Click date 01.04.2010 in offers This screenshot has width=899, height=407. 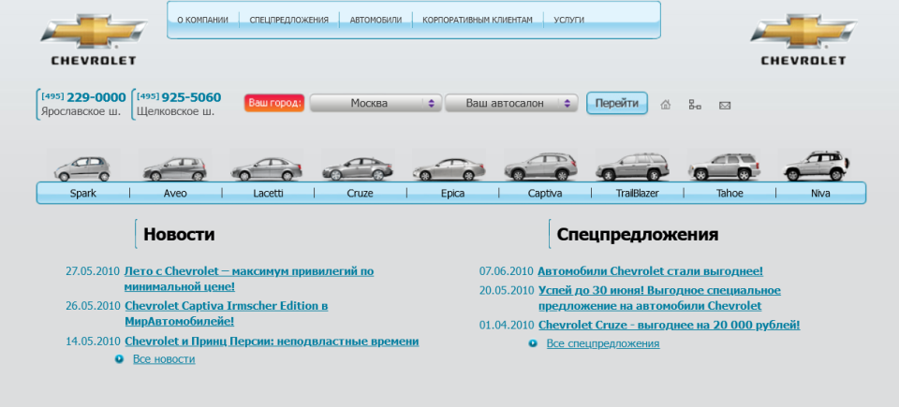tap(507, 325)
